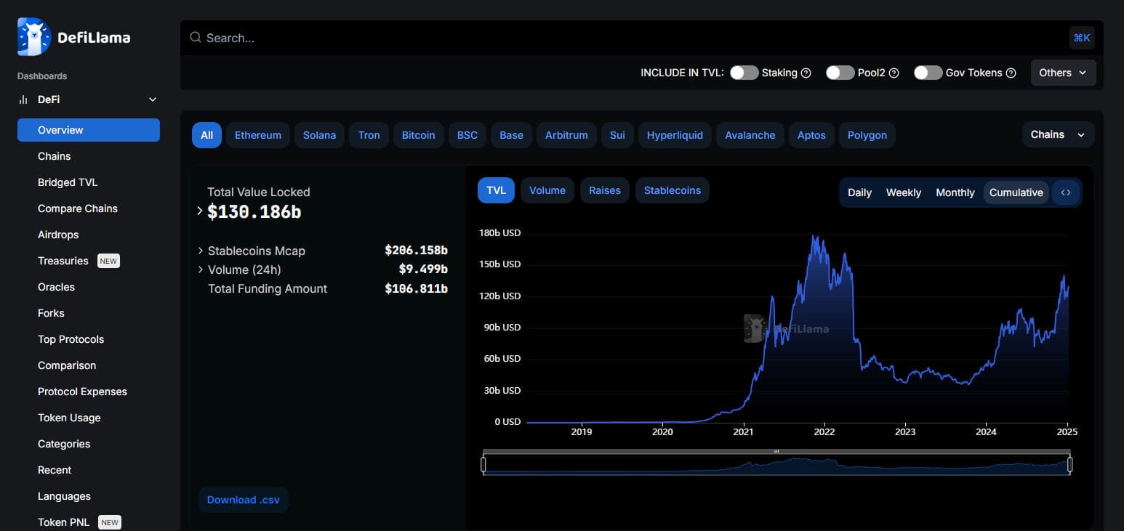Open the Chains sidebar page
This screenshot has width=1124, height=531.
pos(89,156)
